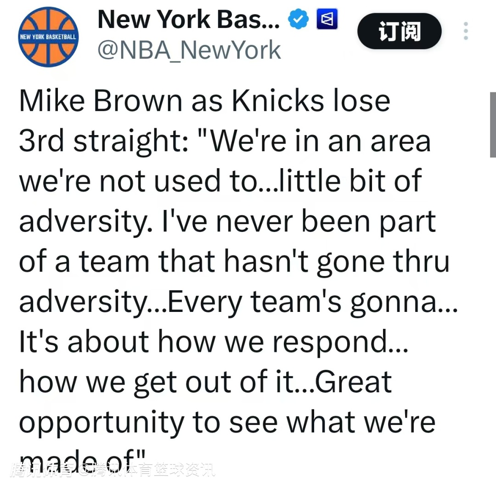The image size is (496, 486).
Task: Open the New York Basketball profile avatar
Action: point(48,38)
